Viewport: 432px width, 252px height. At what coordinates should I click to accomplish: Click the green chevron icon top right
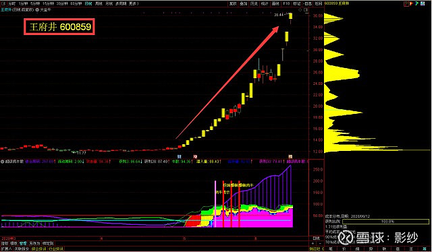(x=417, y=3)
